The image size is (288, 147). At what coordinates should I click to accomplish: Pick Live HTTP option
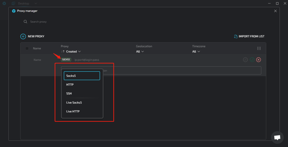73,111
